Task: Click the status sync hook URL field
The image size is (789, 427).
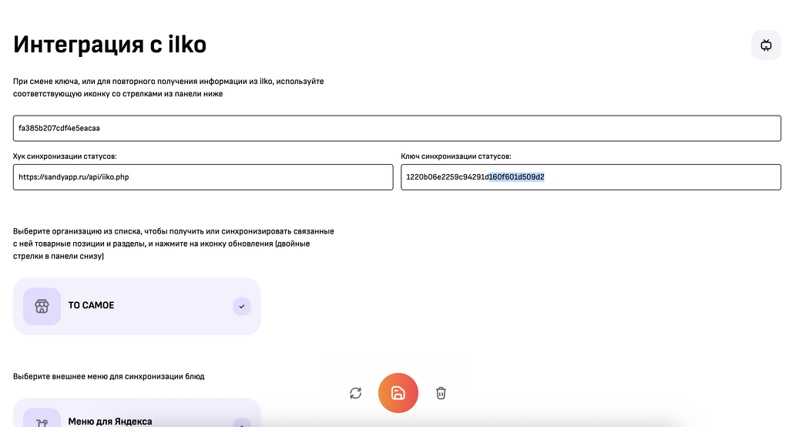Action: pos(203,177)
